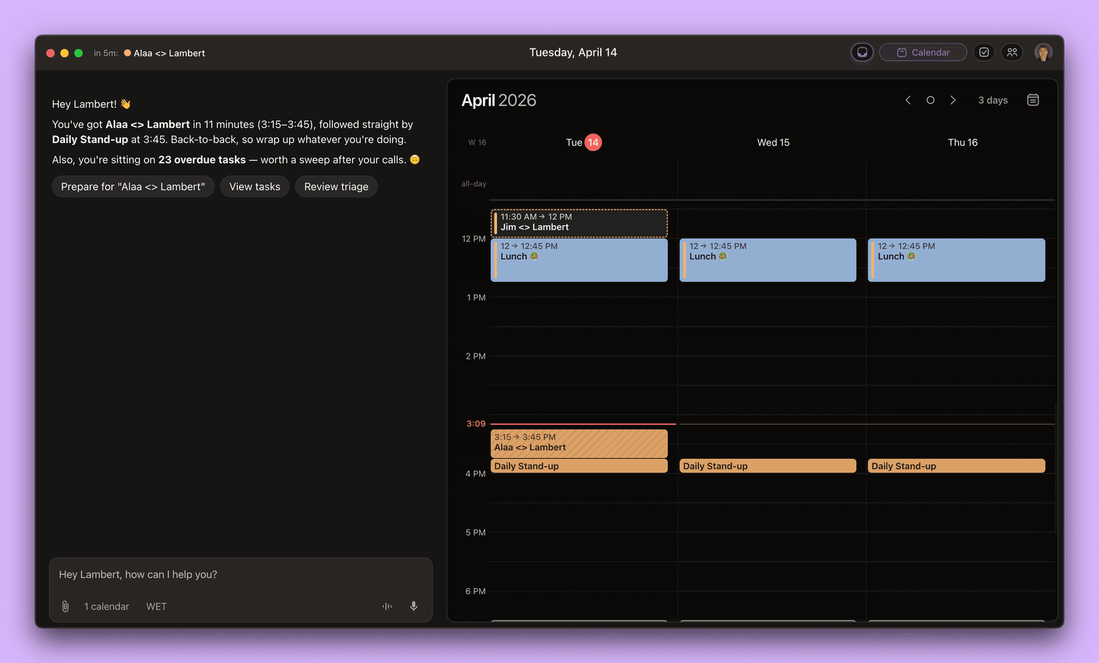Jump to today using the circle button
This screenshot has width=1099, height=663.
[930, 100]
